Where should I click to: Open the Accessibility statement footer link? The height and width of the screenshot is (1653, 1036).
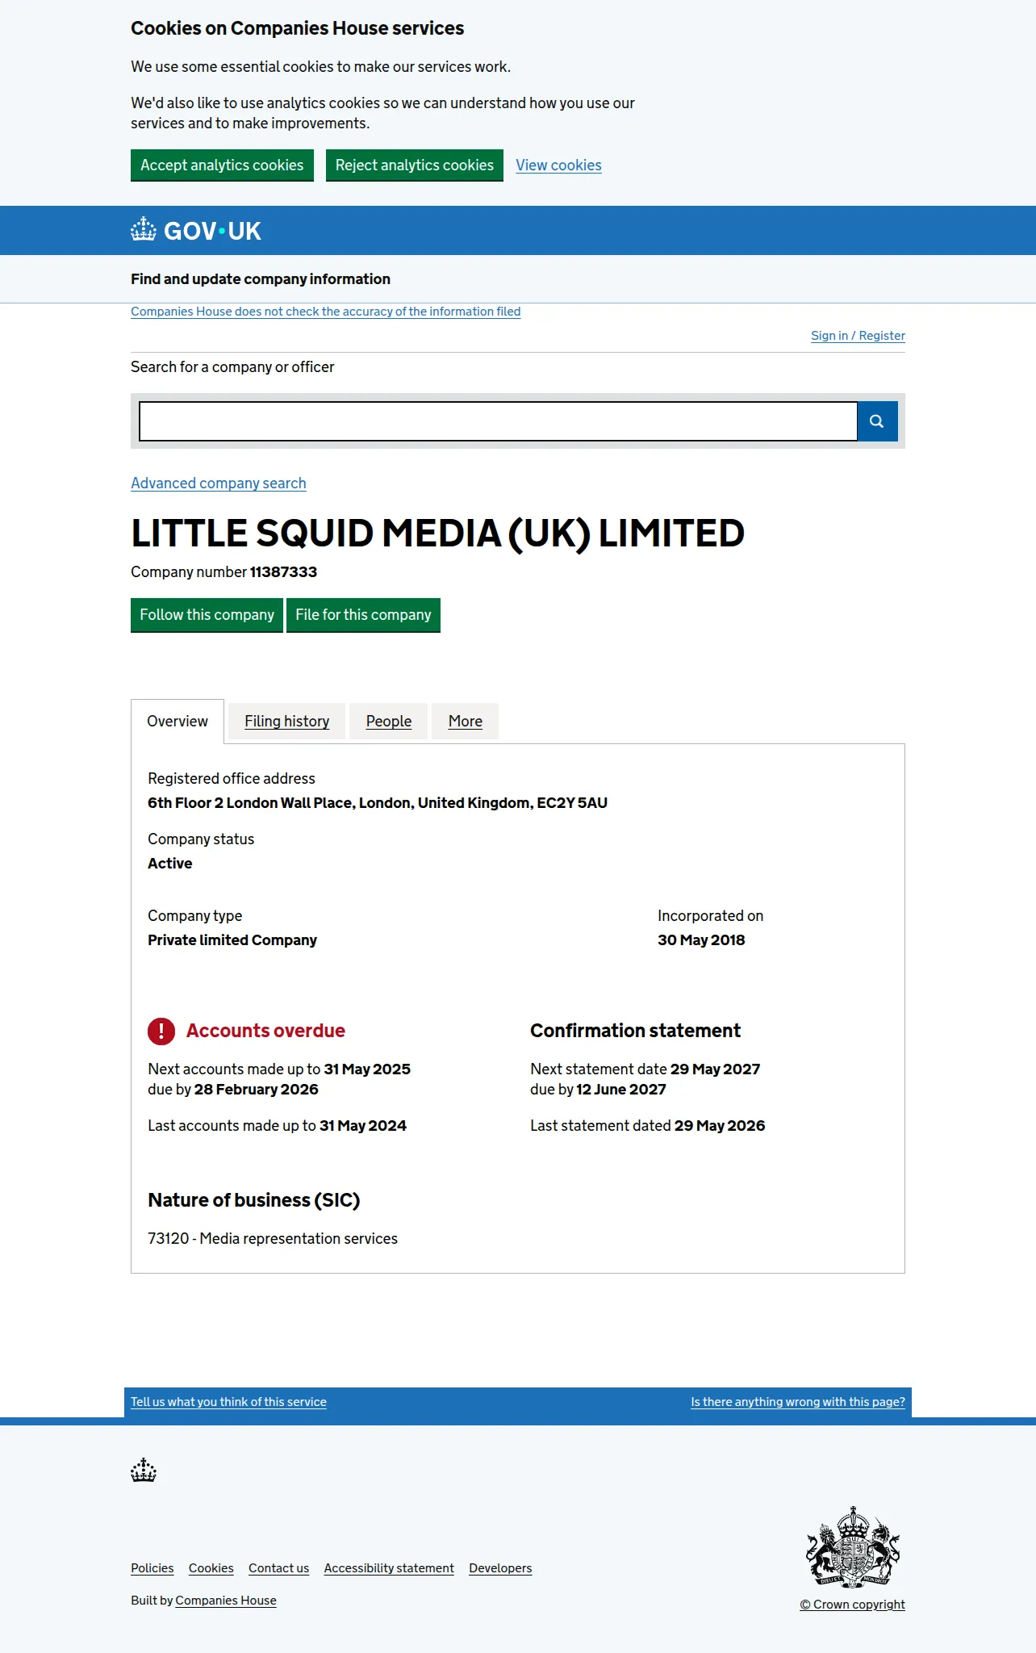tap(389, 1568)
